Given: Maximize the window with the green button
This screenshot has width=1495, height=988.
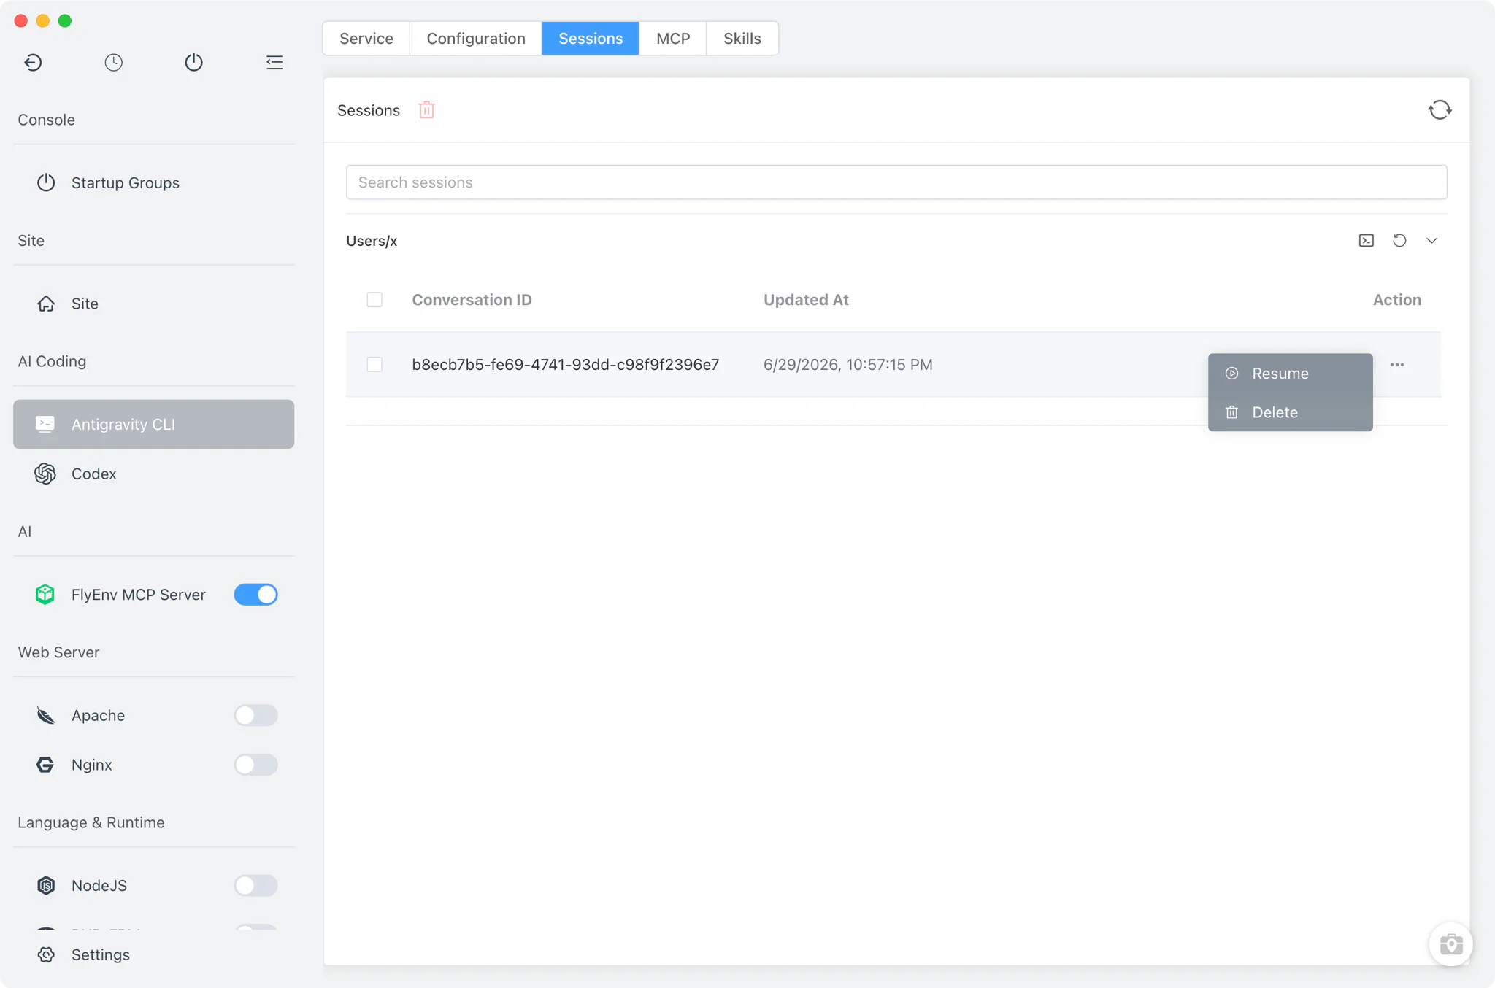Looking at the screenshot, I should pos(65,20).
